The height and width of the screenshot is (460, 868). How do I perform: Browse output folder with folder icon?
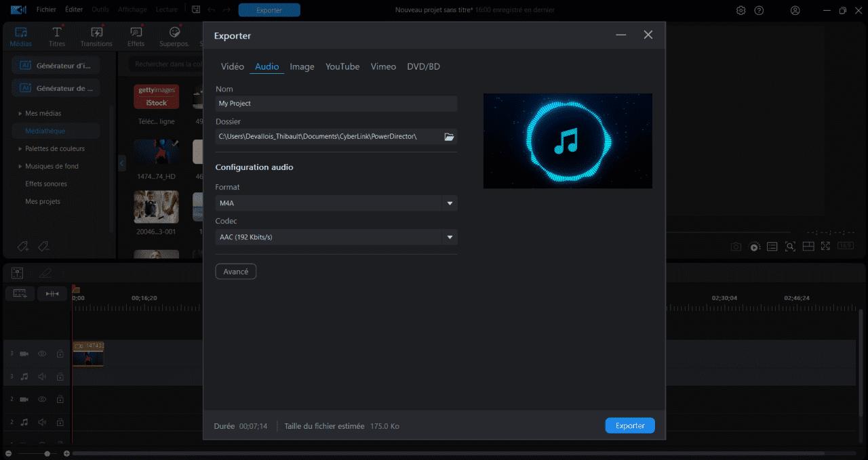click(449, 137)
